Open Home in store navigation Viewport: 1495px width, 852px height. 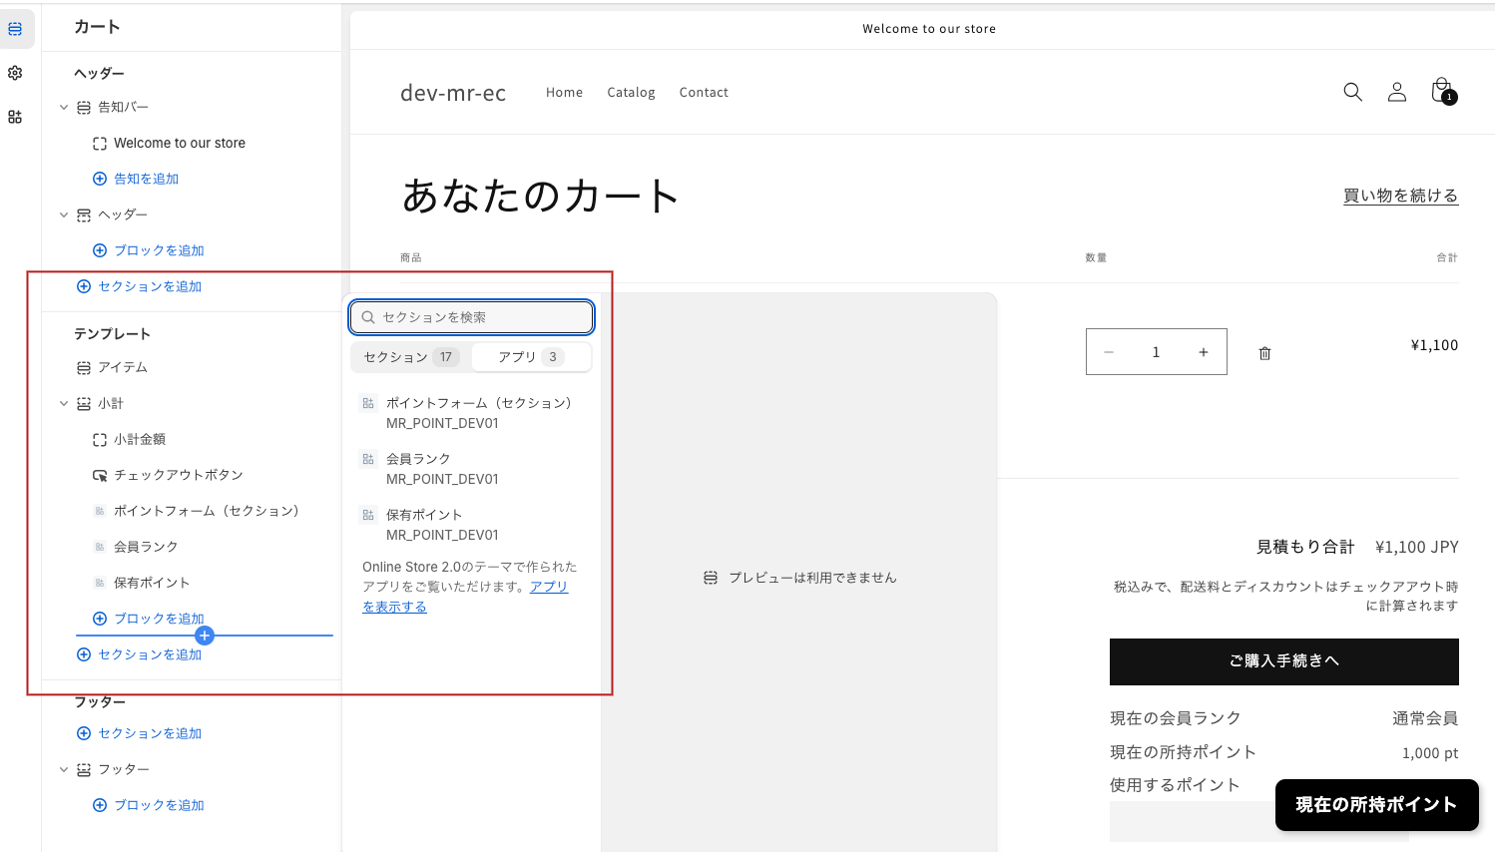(564, 92)
